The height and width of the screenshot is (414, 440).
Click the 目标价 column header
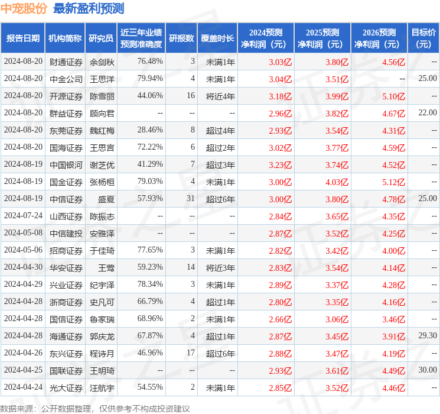click(x=423, y=38)
